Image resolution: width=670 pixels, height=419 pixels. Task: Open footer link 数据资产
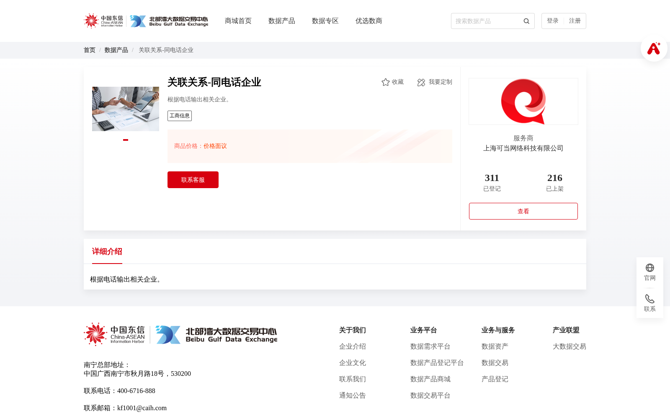pos(495,347)
